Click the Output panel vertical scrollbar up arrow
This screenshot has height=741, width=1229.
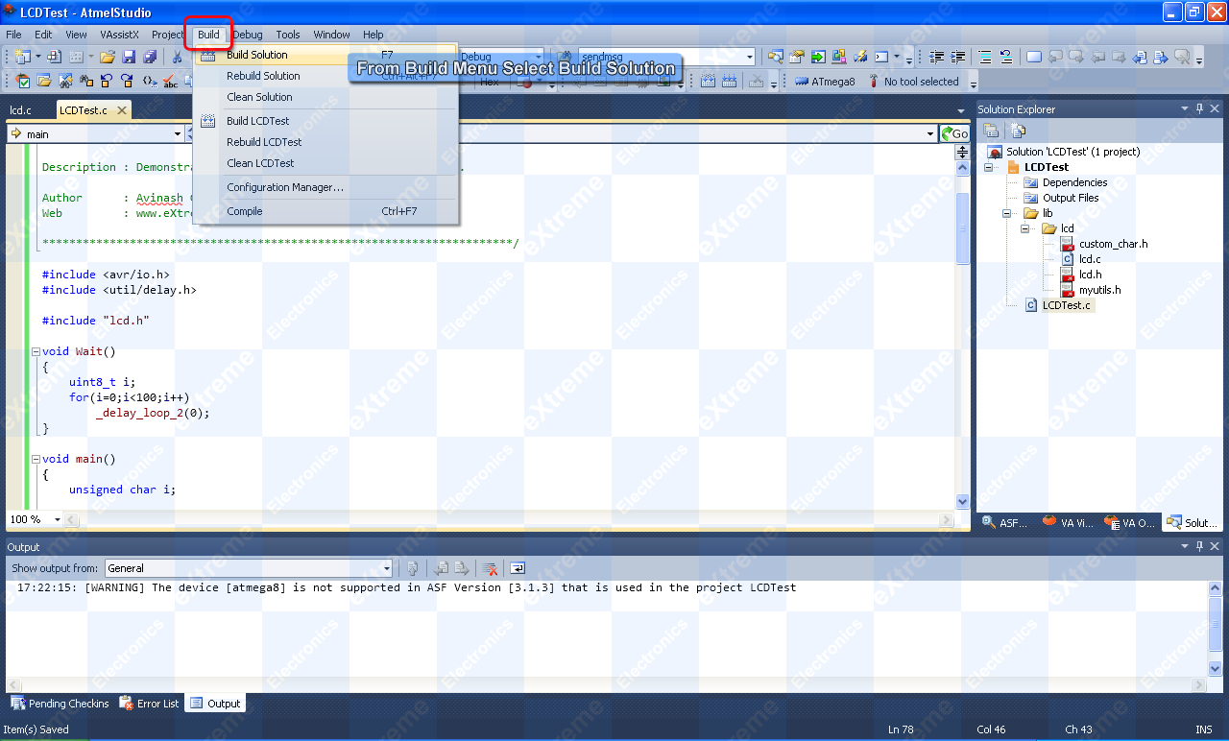1215,588
